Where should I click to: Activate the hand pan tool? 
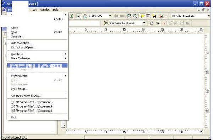85,16
